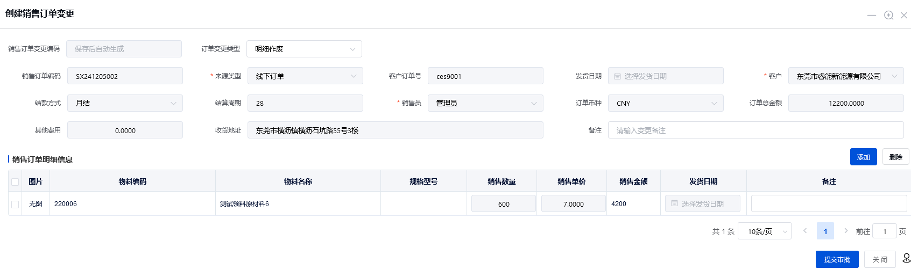Check the row checkbox for material 220006
This screenshot has height=277, width=911.
tap(15, 204)
